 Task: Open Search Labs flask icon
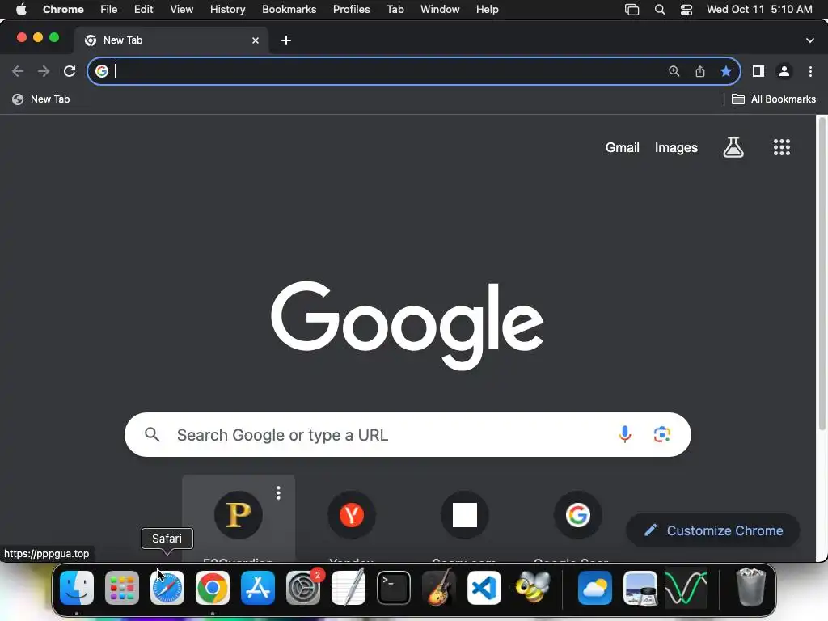tap(733, 147)
